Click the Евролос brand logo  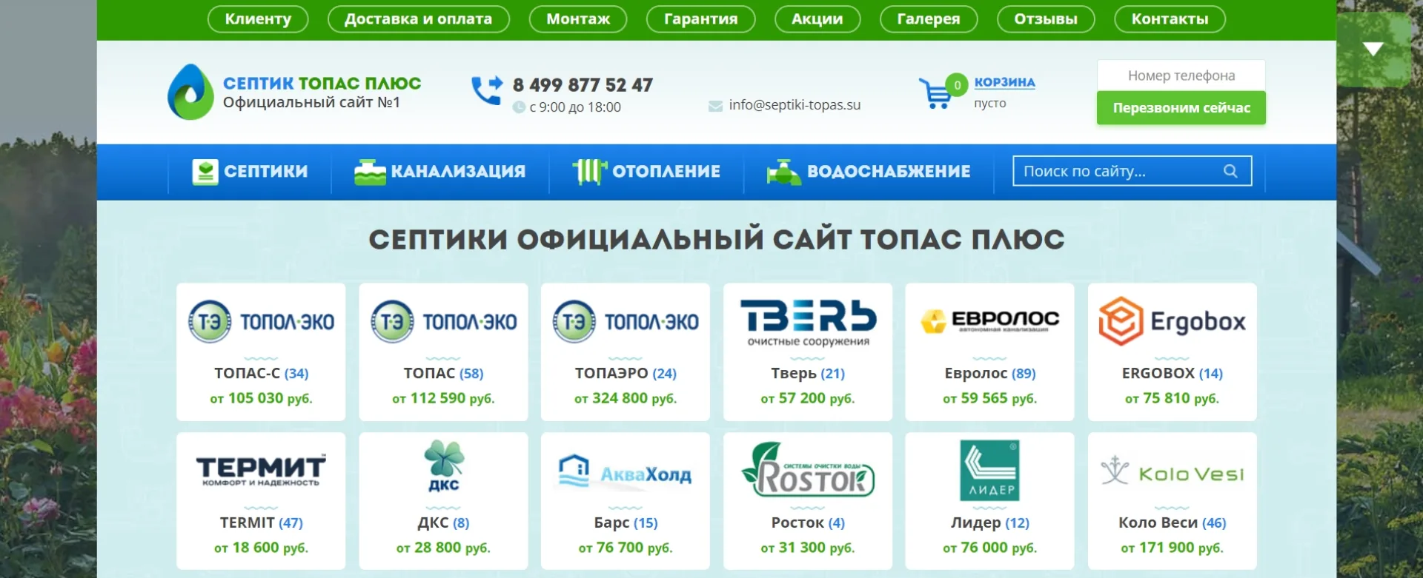[x=989, y=321]
